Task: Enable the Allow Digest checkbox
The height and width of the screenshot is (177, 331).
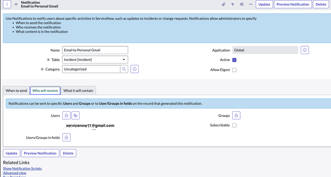Action: point(234,70)
